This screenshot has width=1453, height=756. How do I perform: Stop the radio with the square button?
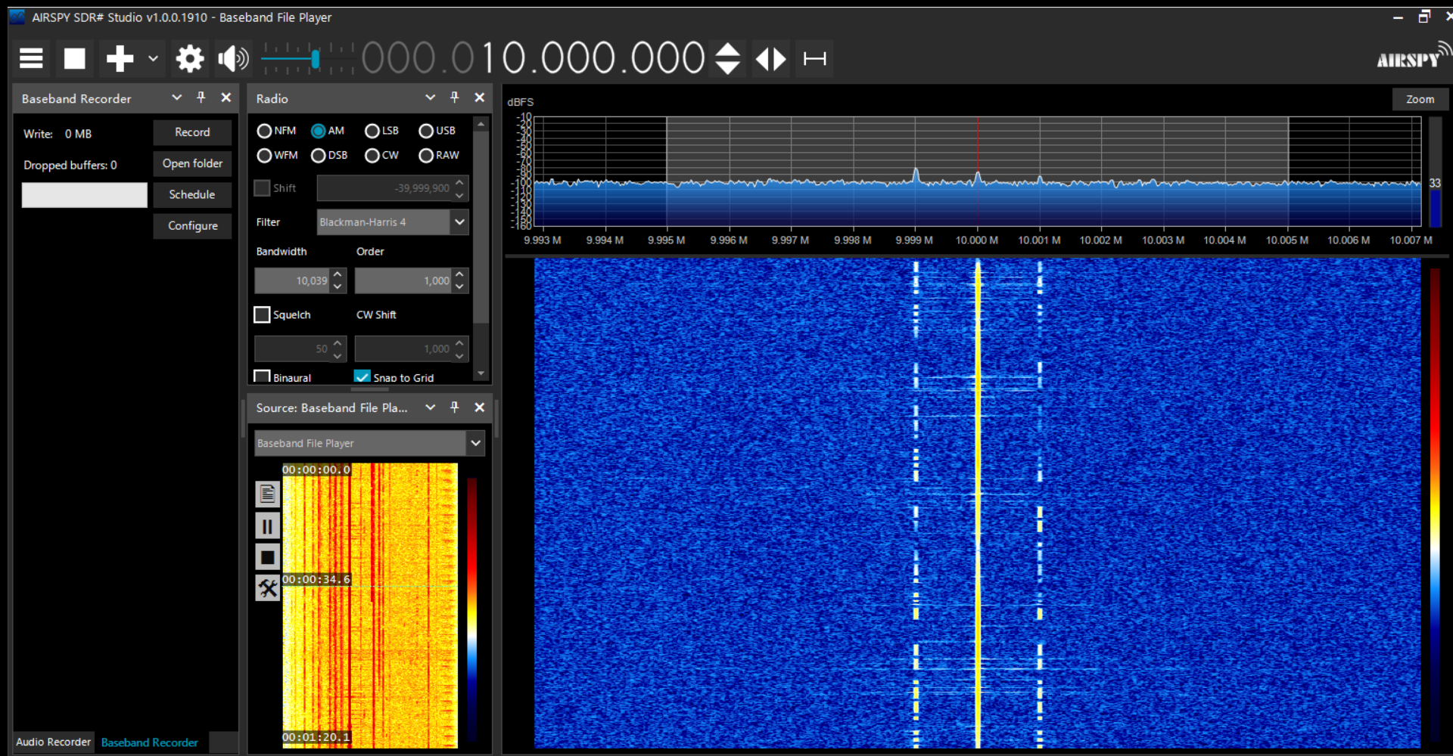(x=74, y=58)
